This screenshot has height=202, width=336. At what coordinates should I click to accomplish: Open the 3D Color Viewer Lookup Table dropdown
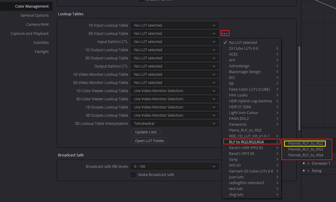175,99
